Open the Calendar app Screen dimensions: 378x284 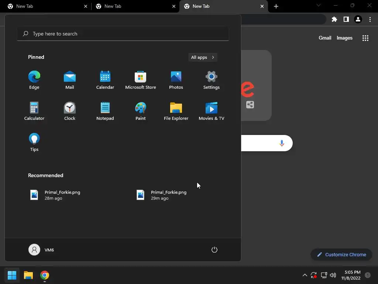pyautogui.click(x=105, y=80)
